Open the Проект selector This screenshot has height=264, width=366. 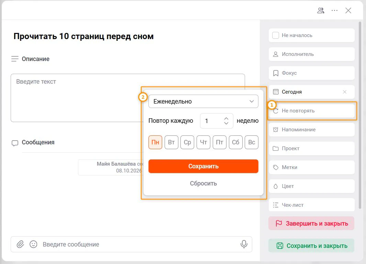312,148
